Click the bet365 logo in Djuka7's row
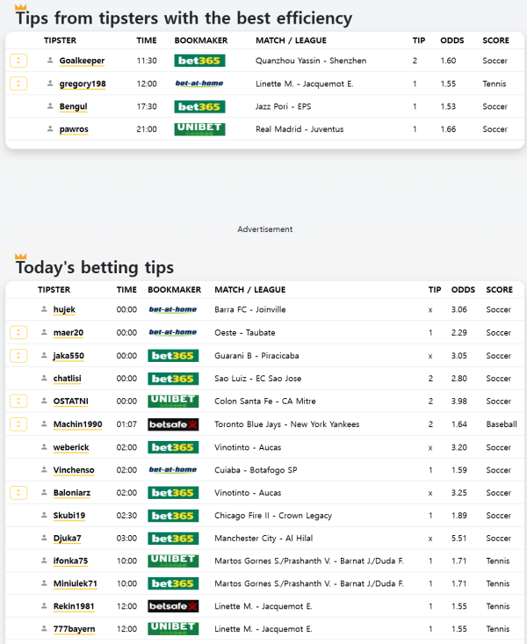 173,539
